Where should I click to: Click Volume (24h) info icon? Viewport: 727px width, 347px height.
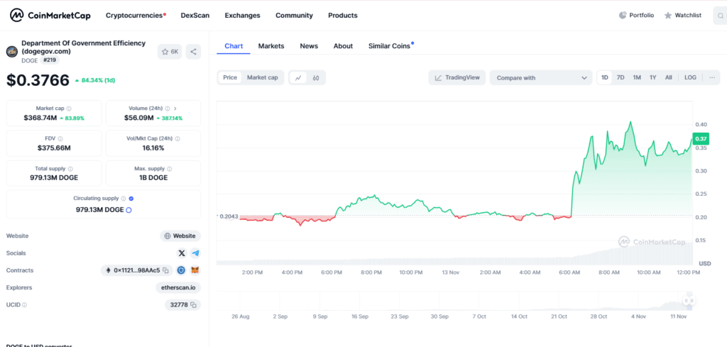click(168, 109)
